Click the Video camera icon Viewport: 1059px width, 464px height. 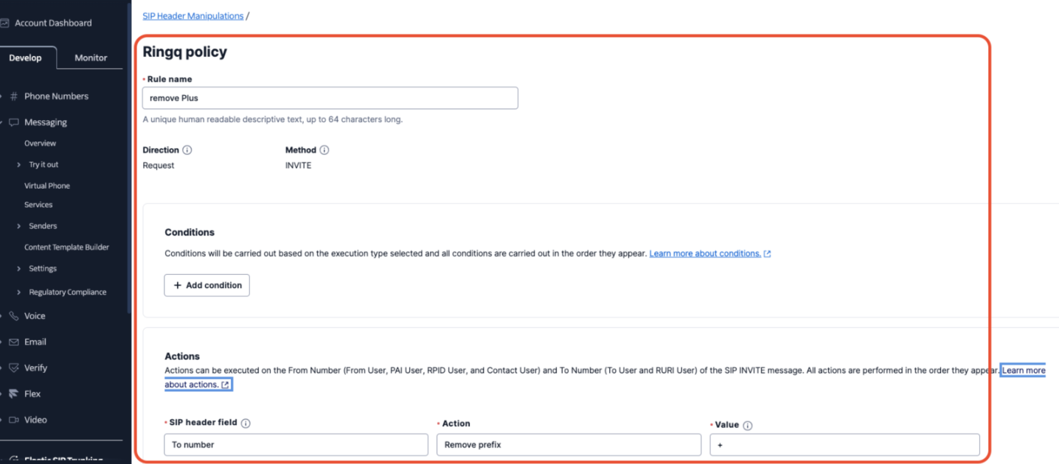13,420
